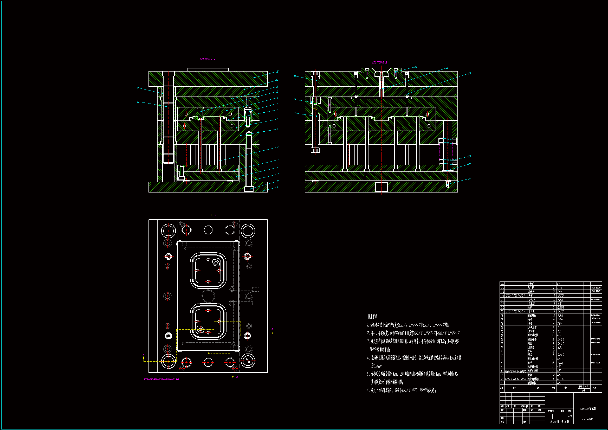Click the right-side A section-cut marker

point(272,329)
